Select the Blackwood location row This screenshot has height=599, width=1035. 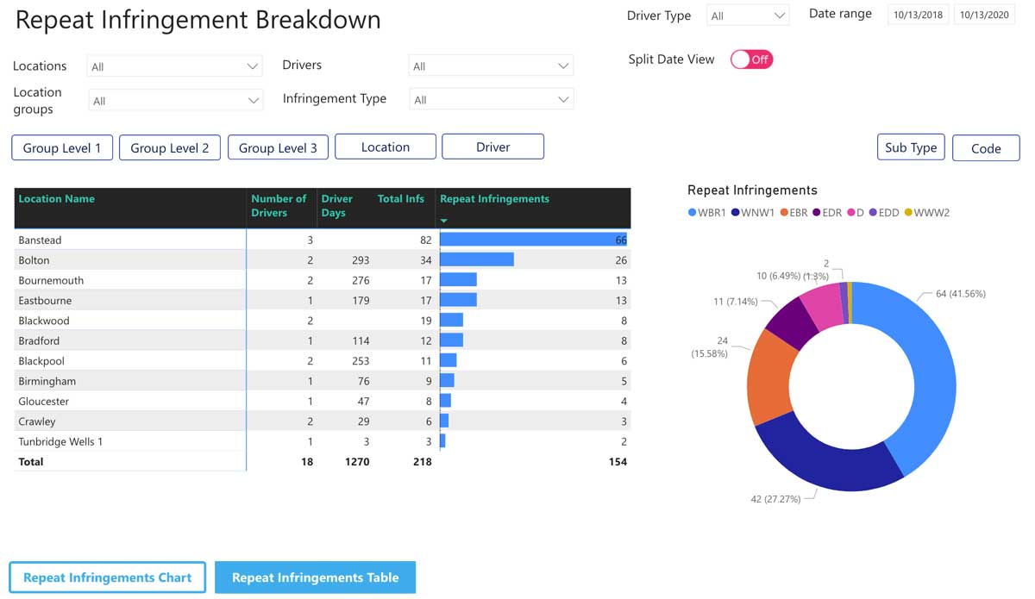[323, 321]
